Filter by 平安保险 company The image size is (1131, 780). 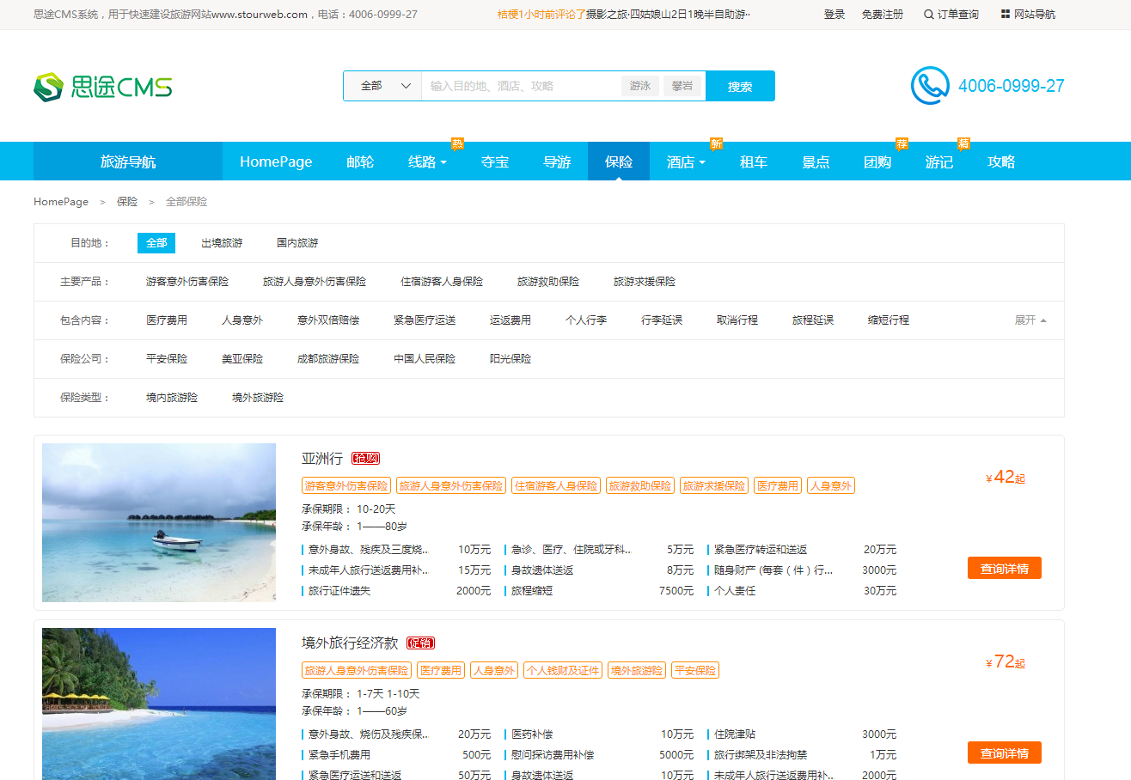[x=167, y=359]
